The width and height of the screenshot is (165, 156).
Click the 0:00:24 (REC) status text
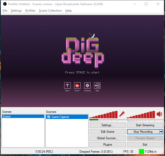pyautogui.click(x=44, y=152)
